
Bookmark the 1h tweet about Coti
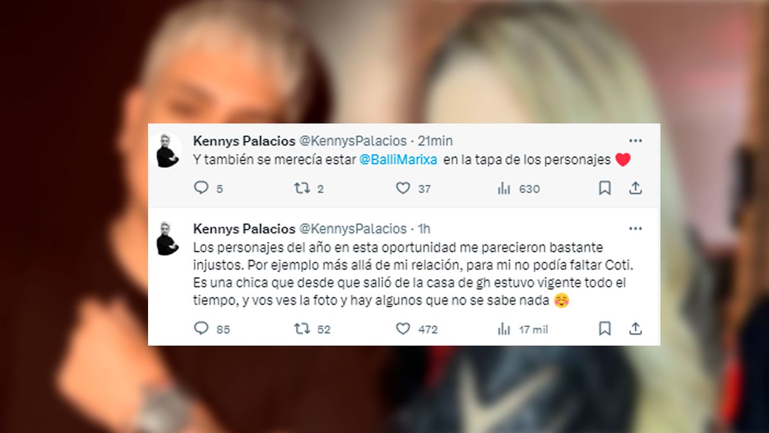[x=604, y=328]
